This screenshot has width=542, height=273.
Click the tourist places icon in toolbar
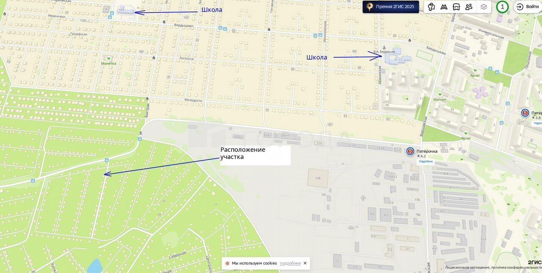click(x=431, y=7)
